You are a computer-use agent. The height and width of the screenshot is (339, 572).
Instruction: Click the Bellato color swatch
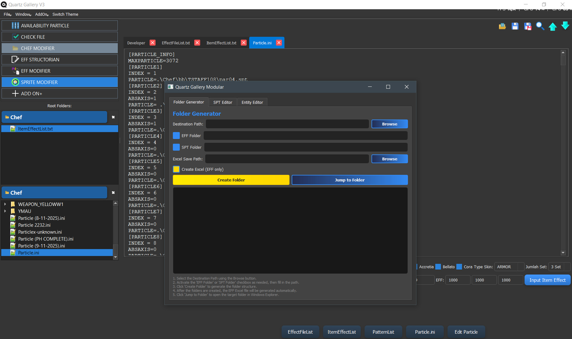[x=437, y=267]
